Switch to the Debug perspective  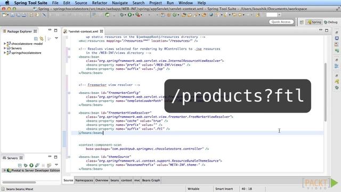[x=331, y=22]
